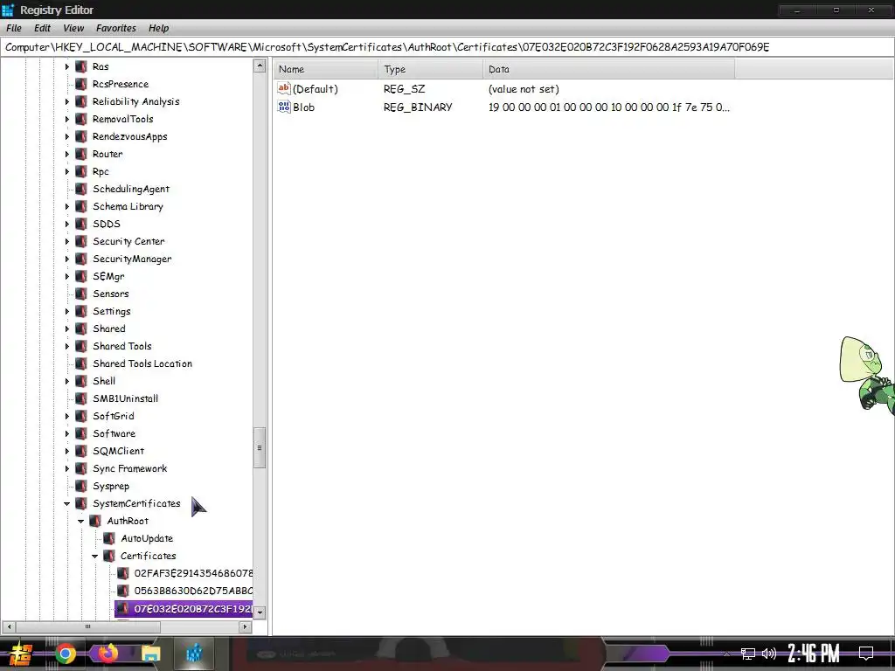Image resolution: width=895 pixels, height=671 pixels.
Task: Click the Rpc key folder icon
Action: [81, 171]
